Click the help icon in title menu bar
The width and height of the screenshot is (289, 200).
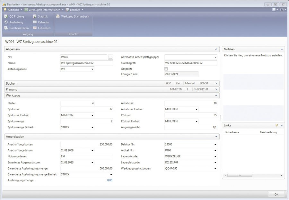[282, 10]
